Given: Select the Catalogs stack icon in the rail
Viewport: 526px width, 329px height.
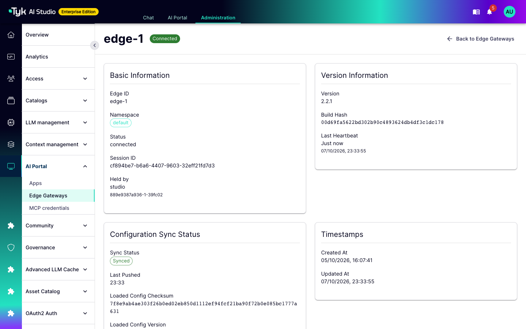Looking at the screenshot, I should click(11, 101).
